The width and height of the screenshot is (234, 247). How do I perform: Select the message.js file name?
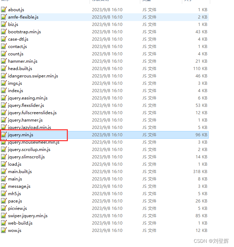tap(19, 186)
